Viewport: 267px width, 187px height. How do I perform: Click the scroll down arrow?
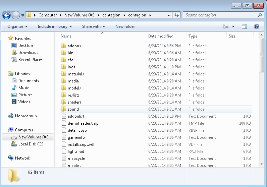point(262,164)
